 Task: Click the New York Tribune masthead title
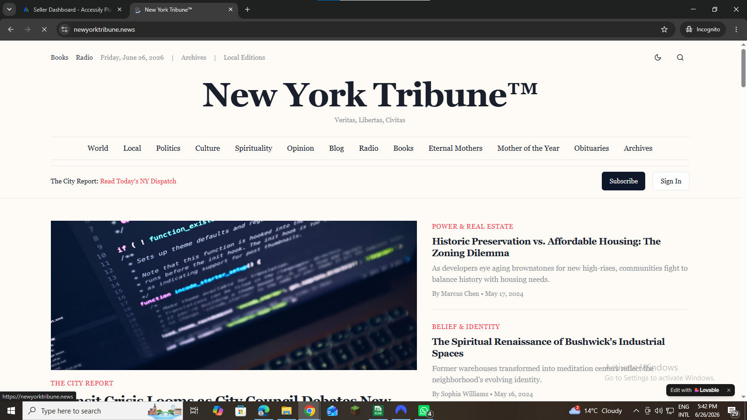point(370,95)
